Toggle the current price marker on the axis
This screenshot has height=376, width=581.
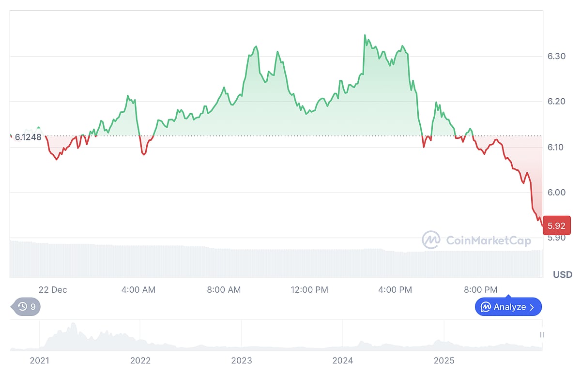click(x=557, y=225)
